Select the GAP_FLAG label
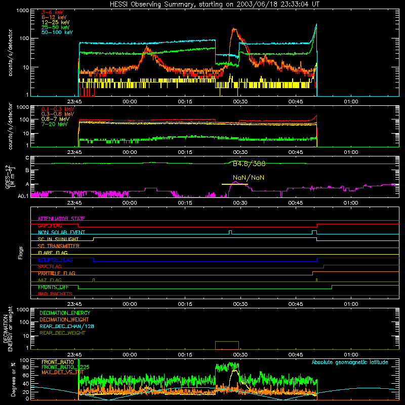405x405 pixels. [50, 225]
